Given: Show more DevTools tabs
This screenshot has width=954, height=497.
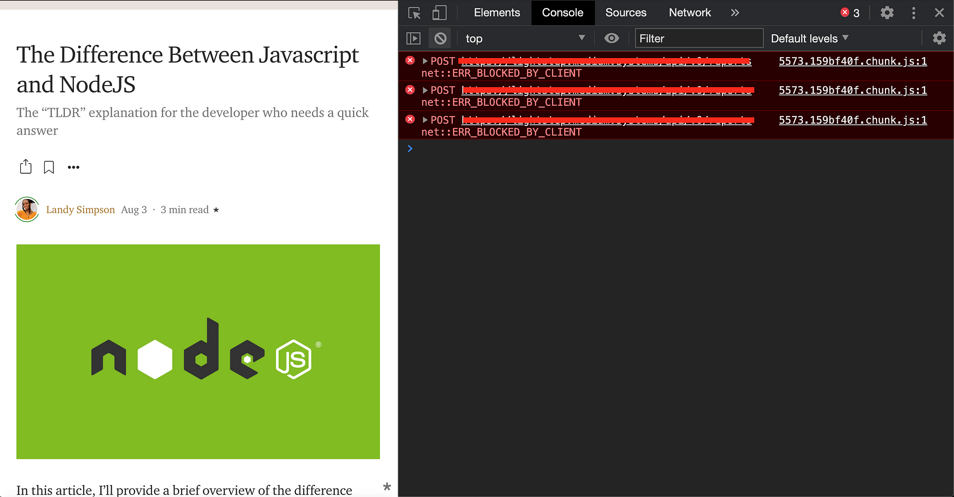Looking at the screenshot, I should pyautogui.click(x=735, y=12).
